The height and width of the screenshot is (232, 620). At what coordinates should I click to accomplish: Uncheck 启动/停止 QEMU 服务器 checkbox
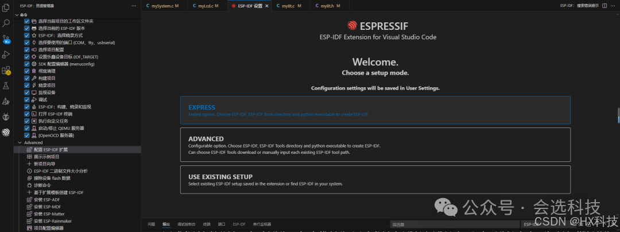(x=27, y=128)
